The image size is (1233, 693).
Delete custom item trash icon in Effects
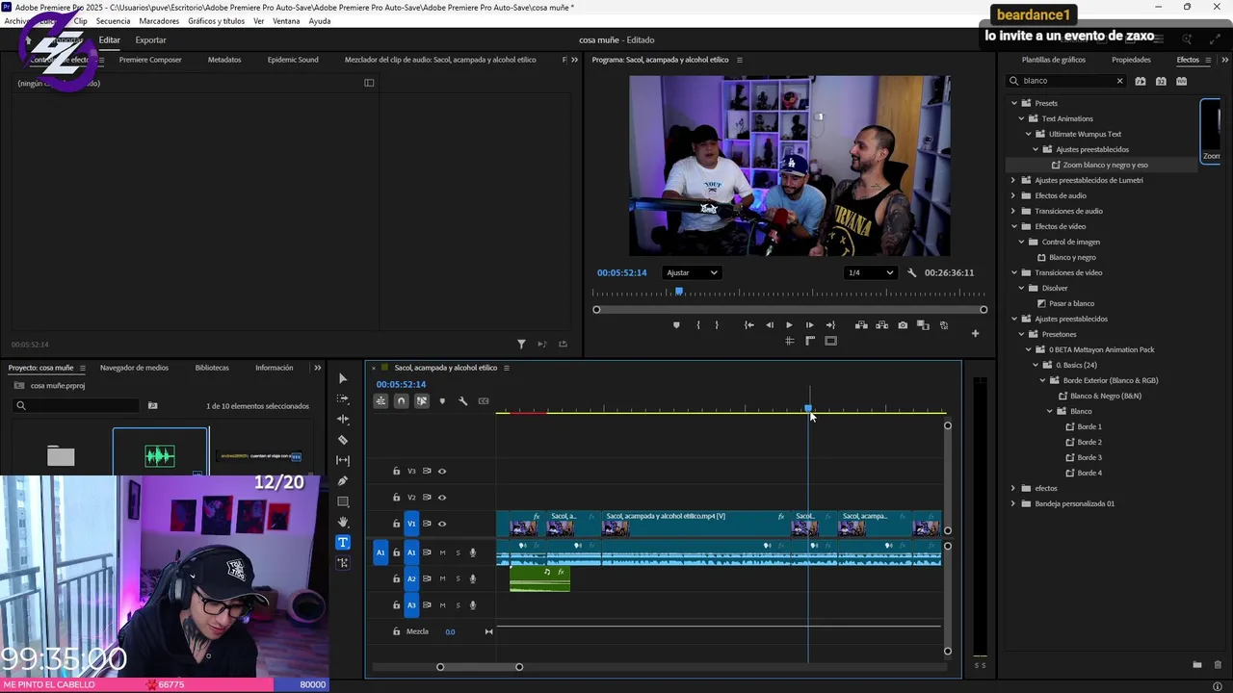(1218, 665)
